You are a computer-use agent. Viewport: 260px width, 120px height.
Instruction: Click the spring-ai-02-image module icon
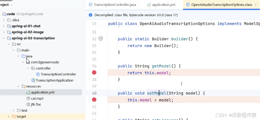[9, 32]
